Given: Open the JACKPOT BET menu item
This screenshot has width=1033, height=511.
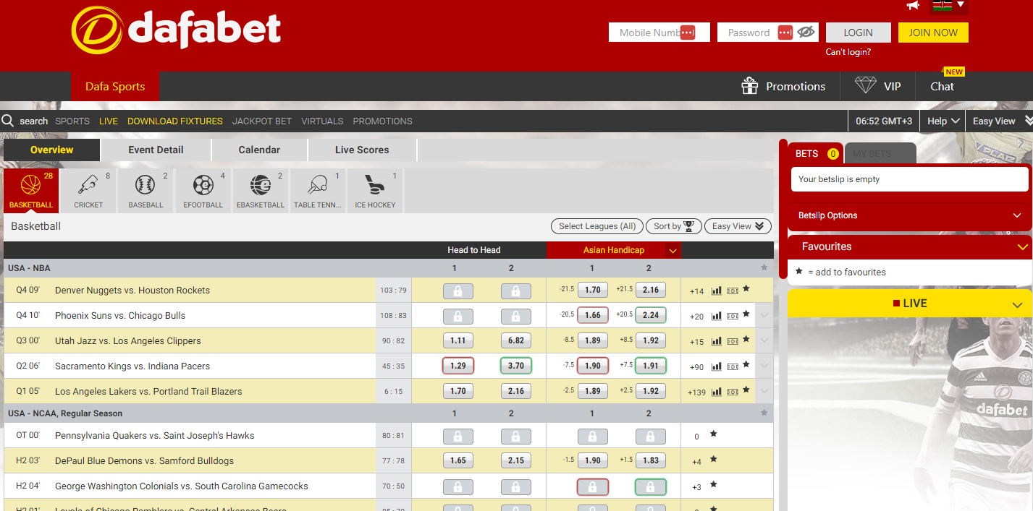Looking at the screenshot, I should (262, 121).
